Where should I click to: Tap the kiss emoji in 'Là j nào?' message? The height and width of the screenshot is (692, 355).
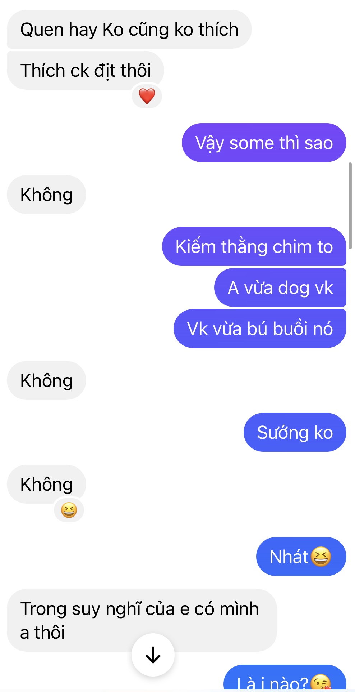[320, 683]
